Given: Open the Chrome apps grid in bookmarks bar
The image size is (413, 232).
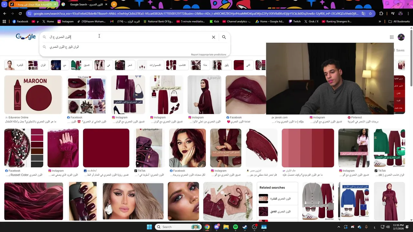Looking at the screenshot, I should [x=4, y=22].
